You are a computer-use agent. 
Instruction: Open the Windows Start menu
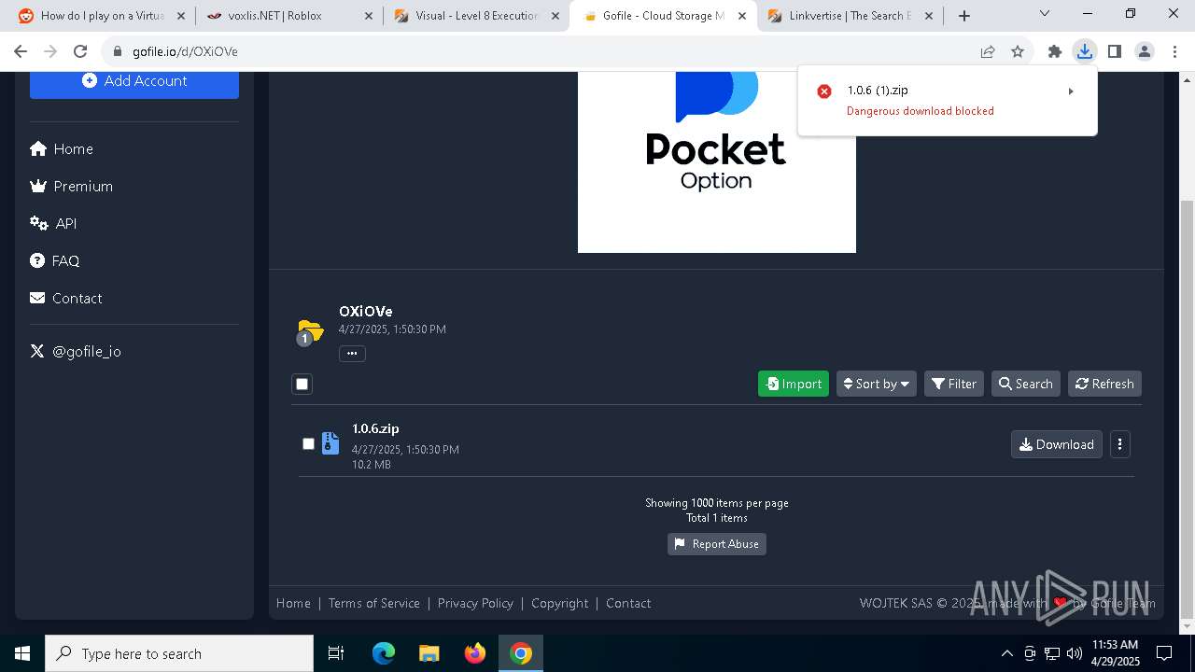click(x=22, y=653)
